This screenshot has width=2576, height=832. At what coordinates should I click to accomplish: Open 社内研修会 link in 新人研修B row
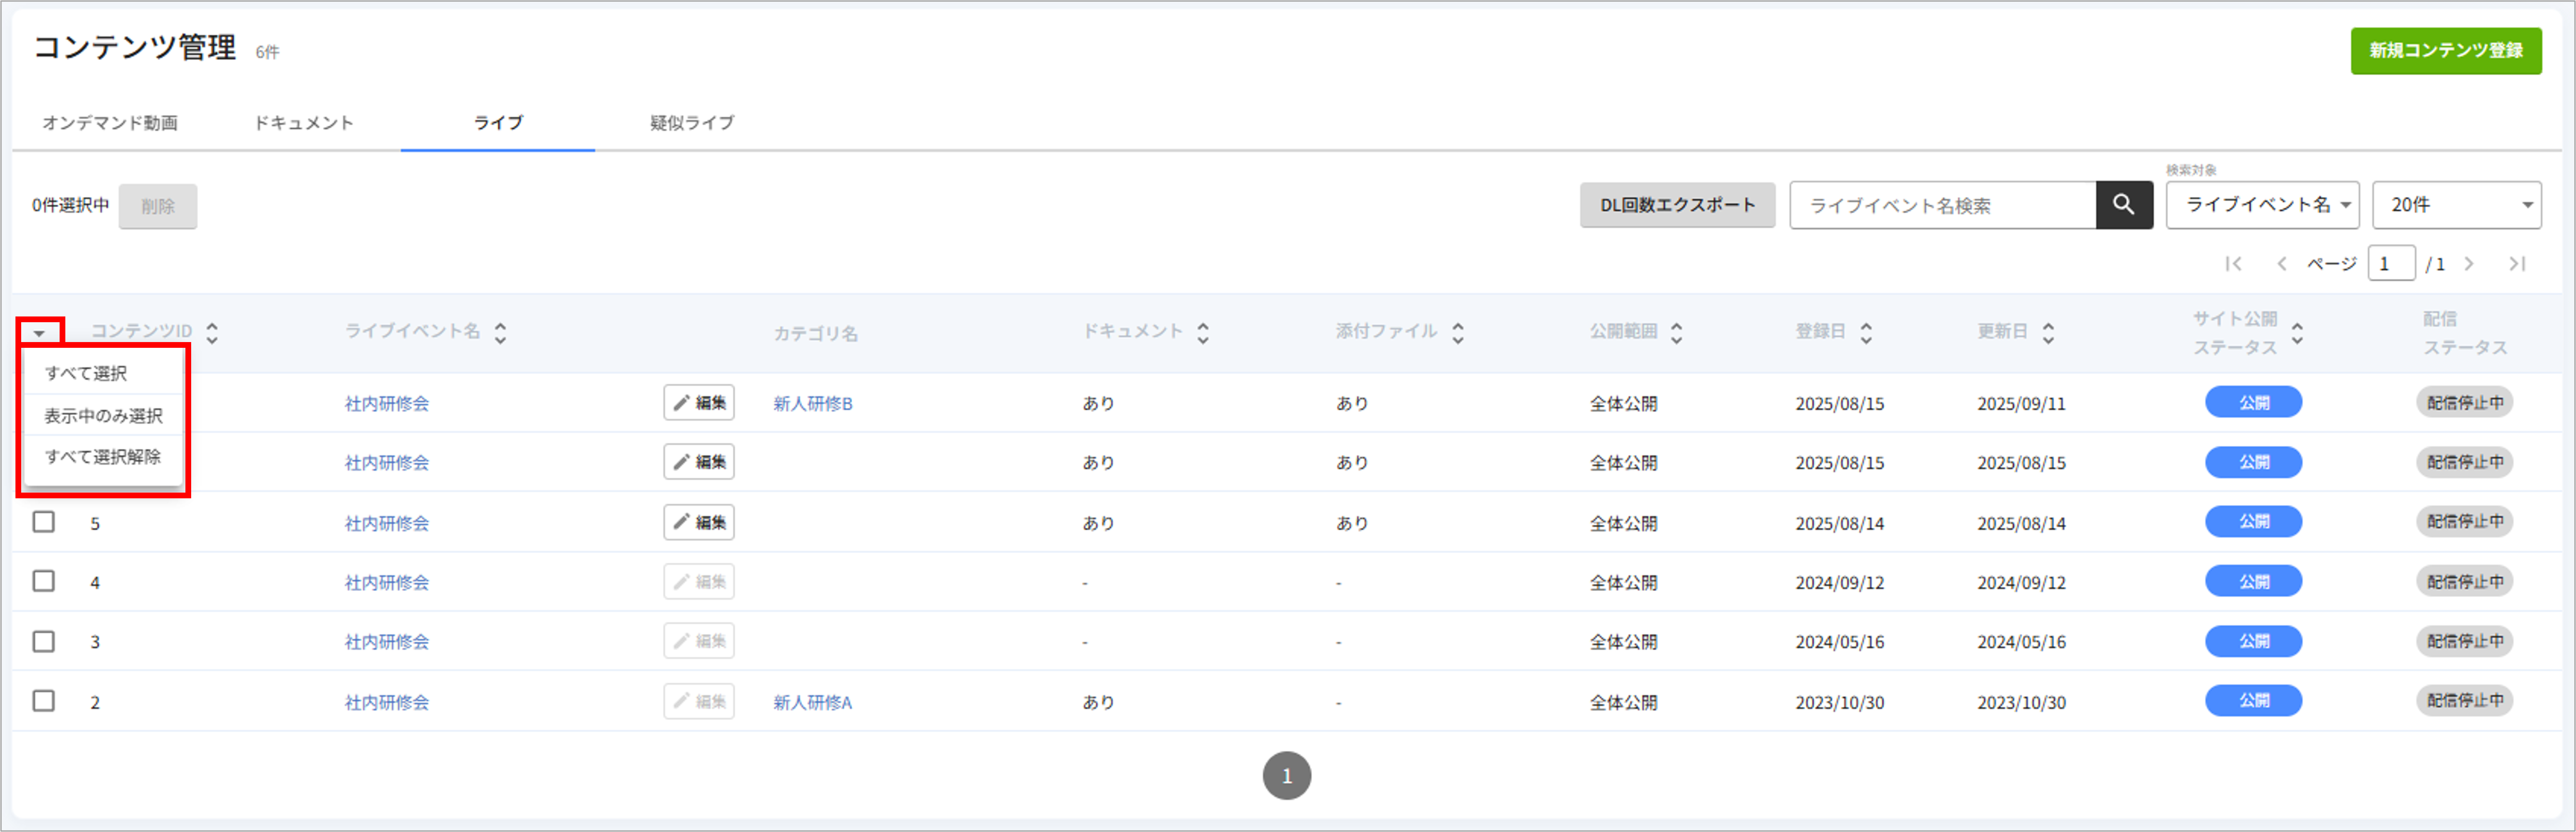(387, 403)
